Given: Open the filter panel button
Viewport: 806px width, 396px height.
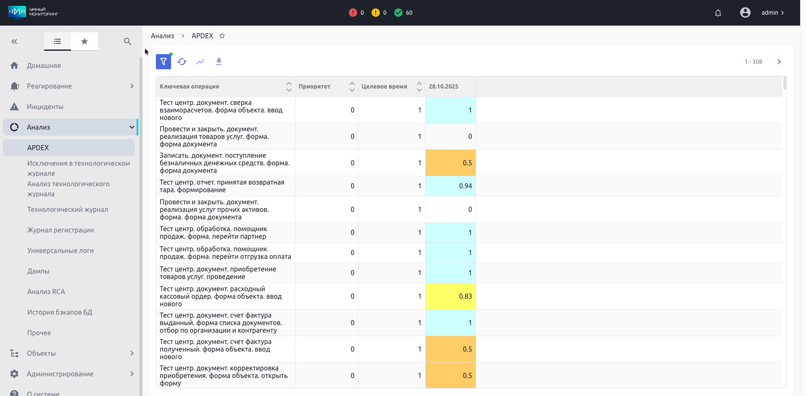Looking at the screenshot, I should (x=163, y=62).
